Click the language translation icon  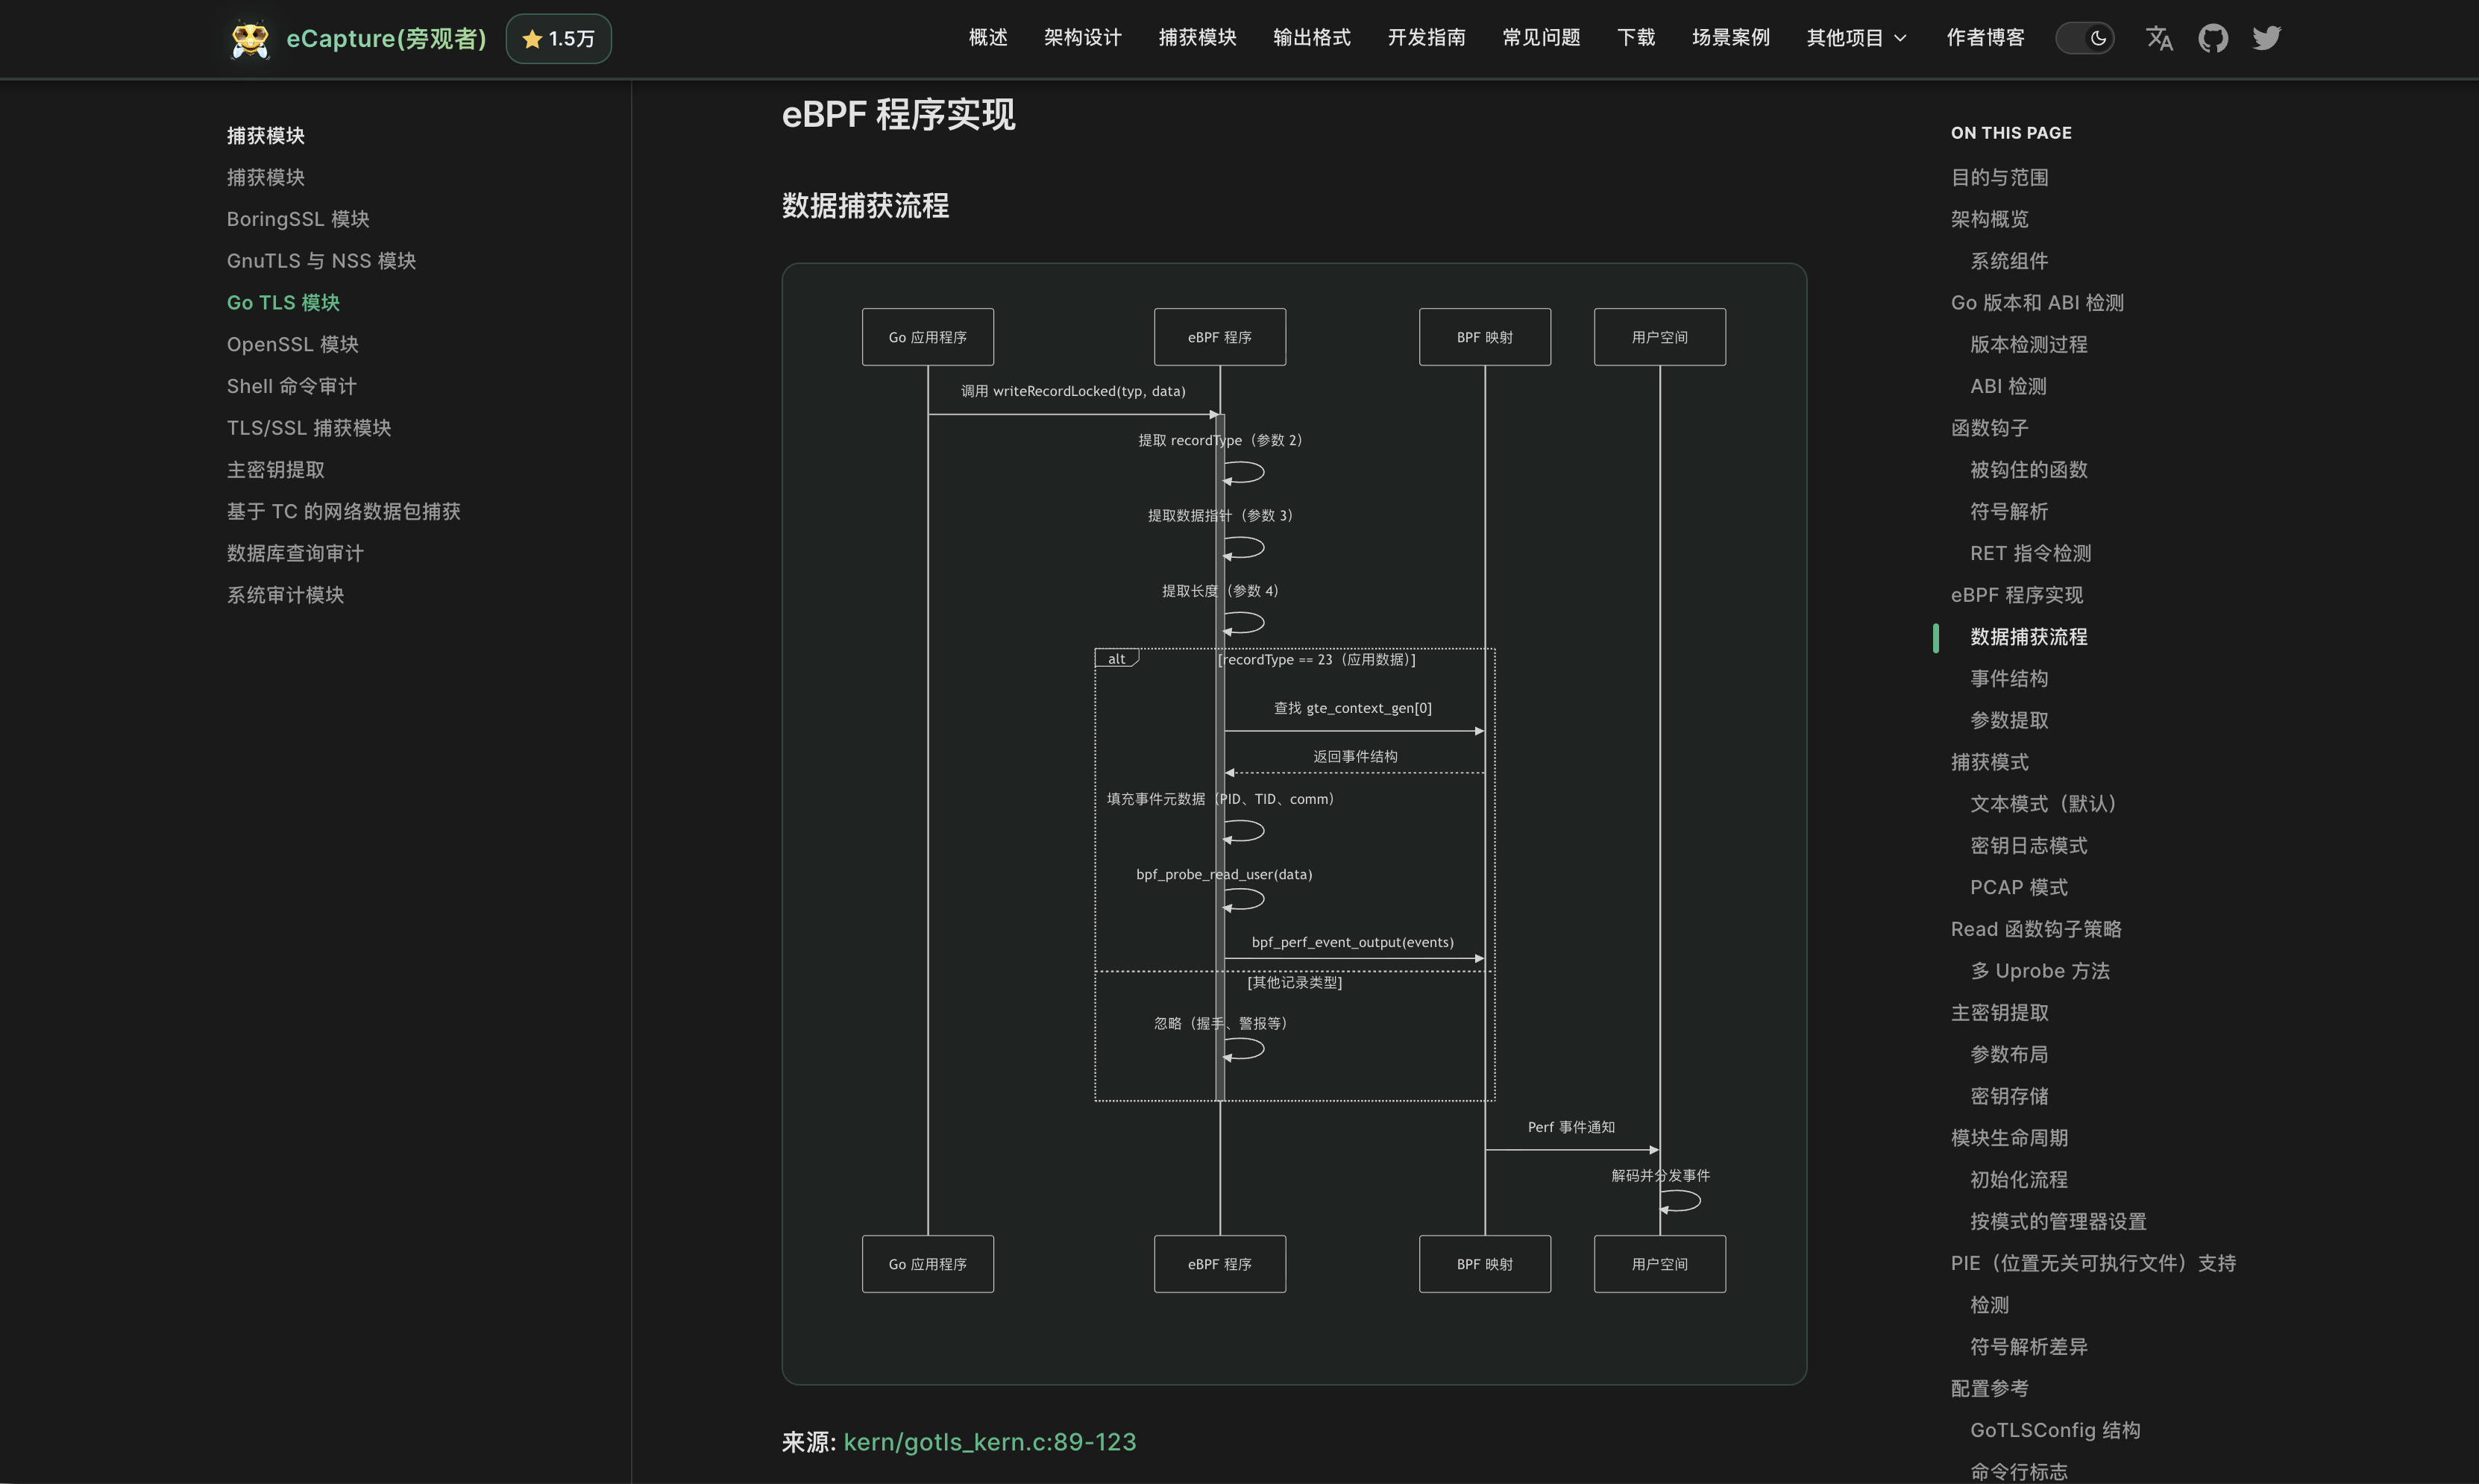[2158, 38]
